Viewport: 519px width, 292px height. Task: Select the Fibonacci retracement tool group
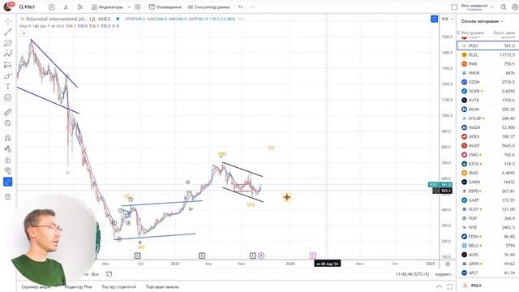point(7,43)
